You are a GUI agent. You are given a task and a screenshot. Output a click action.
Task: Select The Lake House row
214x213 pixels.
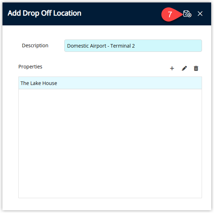pyautogui.click(x=110, y=83)
